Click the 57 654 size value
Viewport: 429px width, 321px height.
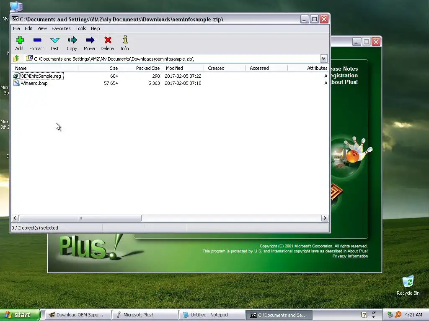(x=111, y=83)
